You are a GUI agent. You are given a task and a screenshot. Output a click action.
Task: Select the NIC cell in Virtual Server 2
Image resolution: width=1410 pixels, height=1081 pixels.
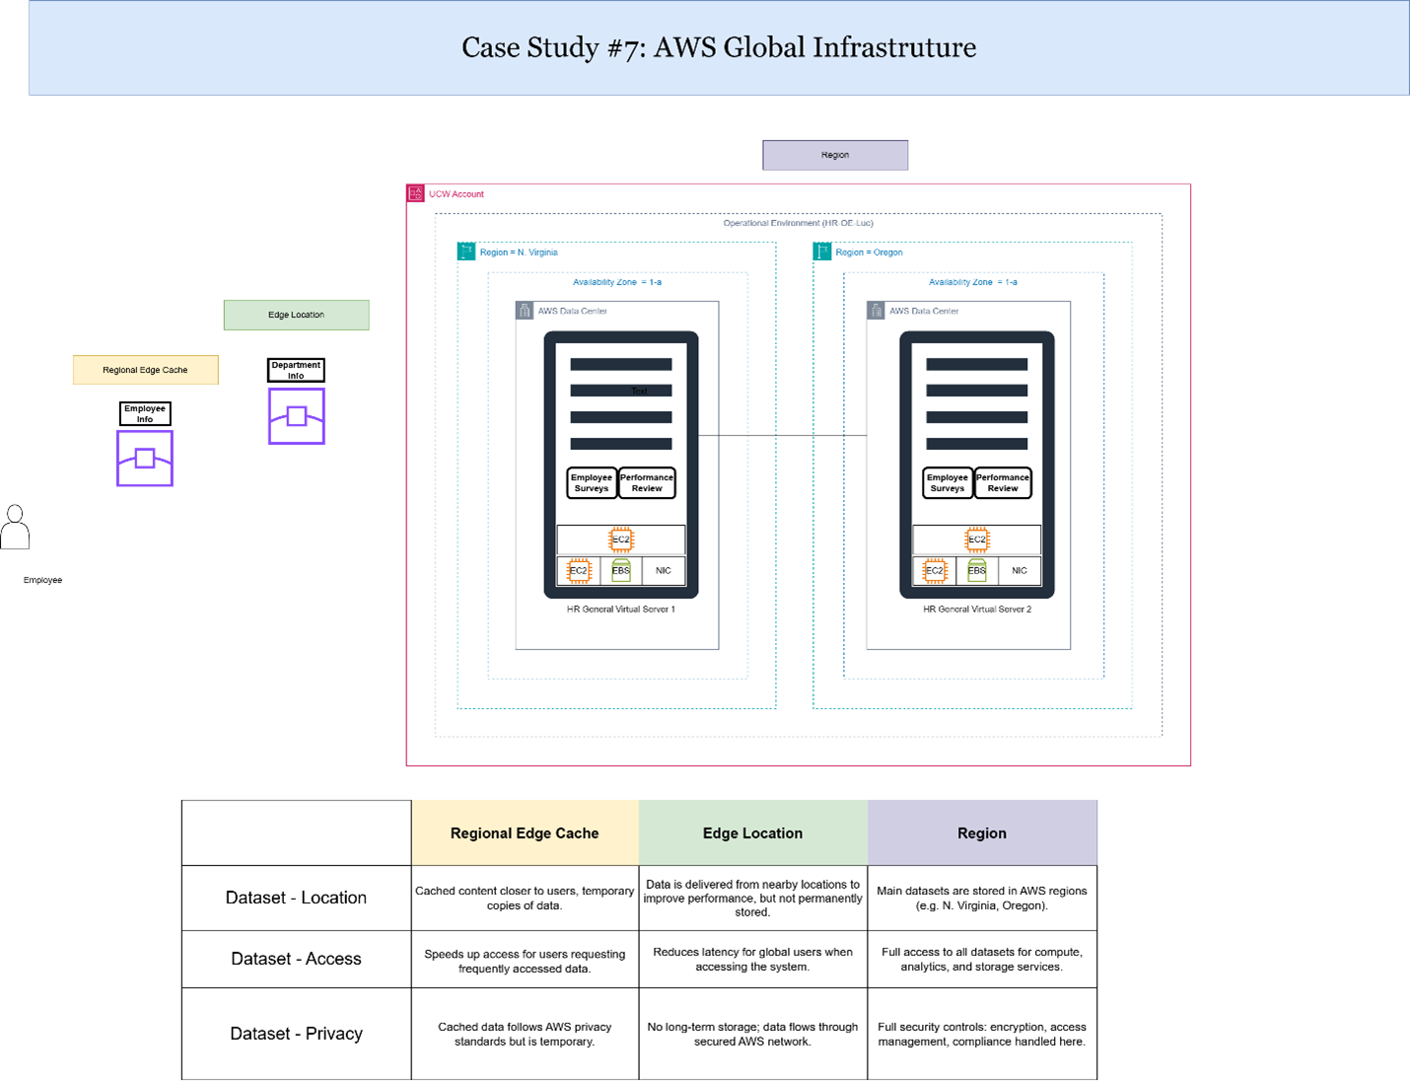coord(1020,570)
